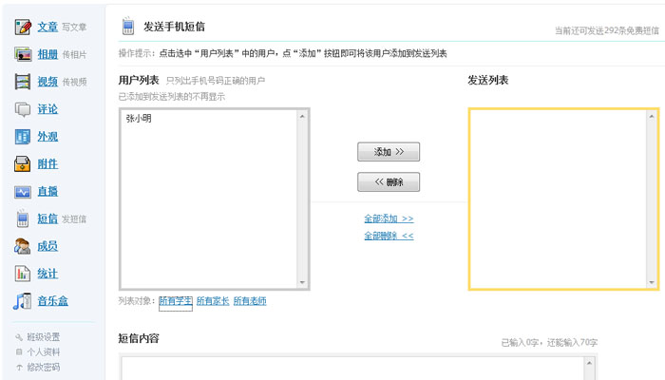The width and height of the screenshot is (665, 380).
Task: Filter list by 所有老师
Action: pos(250,301)
